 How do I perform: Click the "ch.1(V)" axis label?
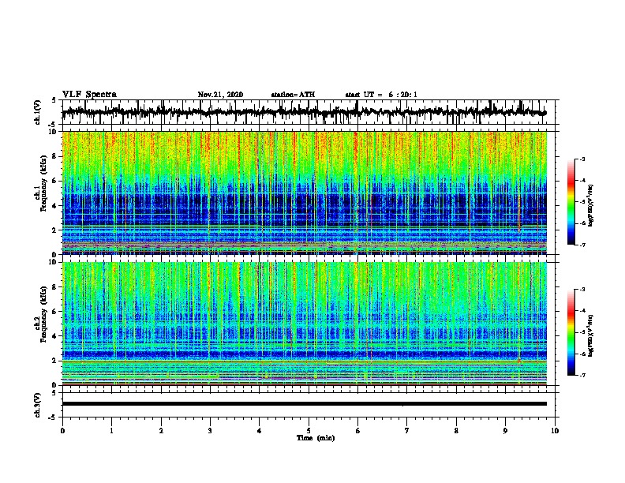point(38,112)
